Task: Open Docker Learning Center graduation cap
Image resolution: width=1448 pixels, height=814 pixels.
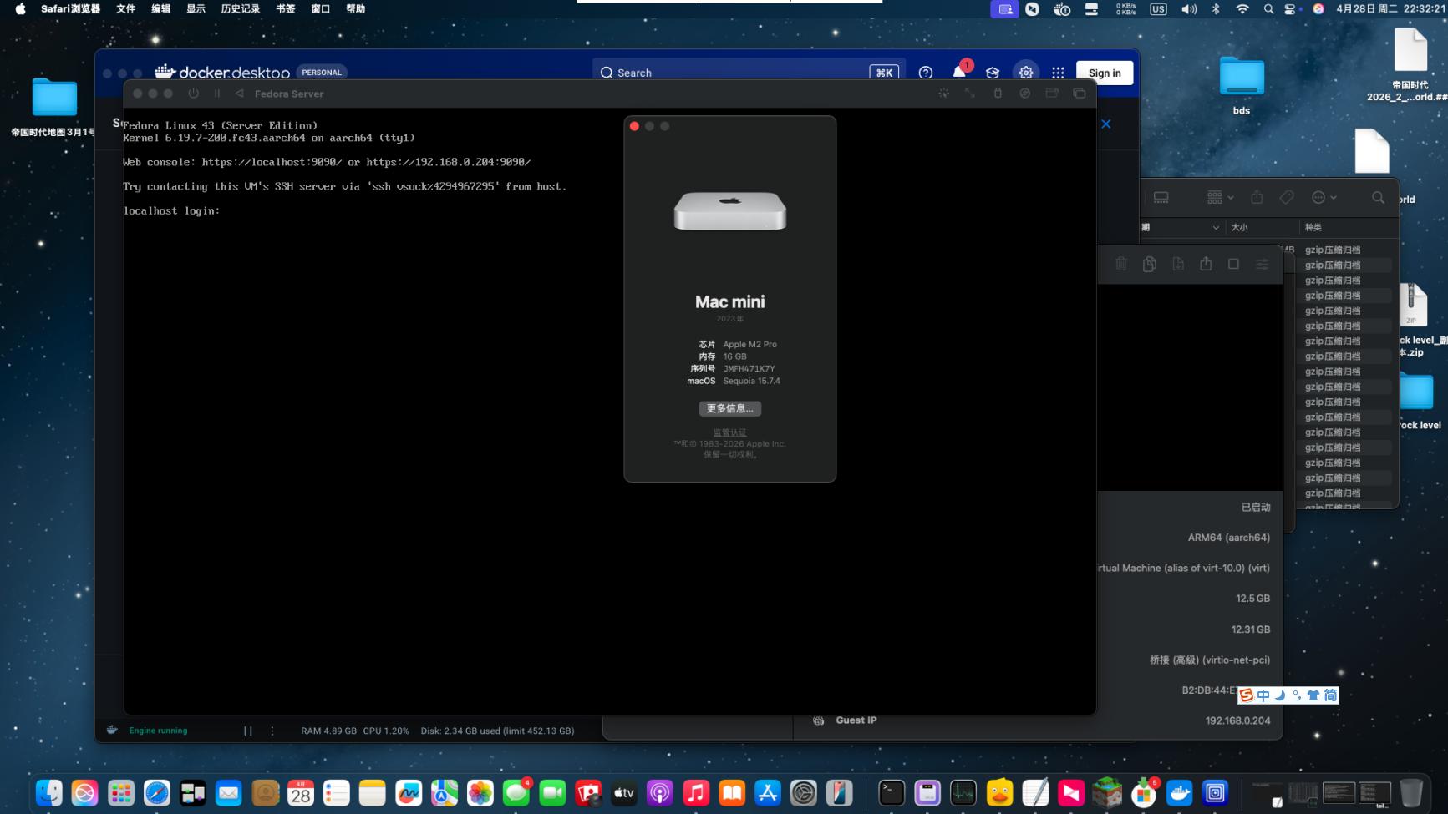Action: click(x=993, y=73)
